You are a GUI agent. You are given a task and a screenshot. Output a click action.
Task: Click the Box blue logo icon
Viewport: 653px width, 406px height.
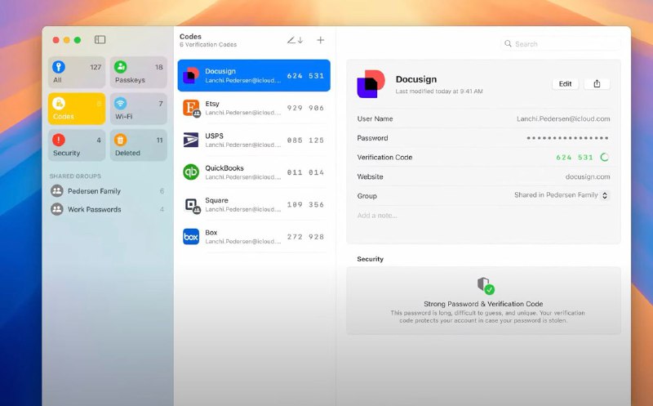pyautogui.click(x=191, y=236)
